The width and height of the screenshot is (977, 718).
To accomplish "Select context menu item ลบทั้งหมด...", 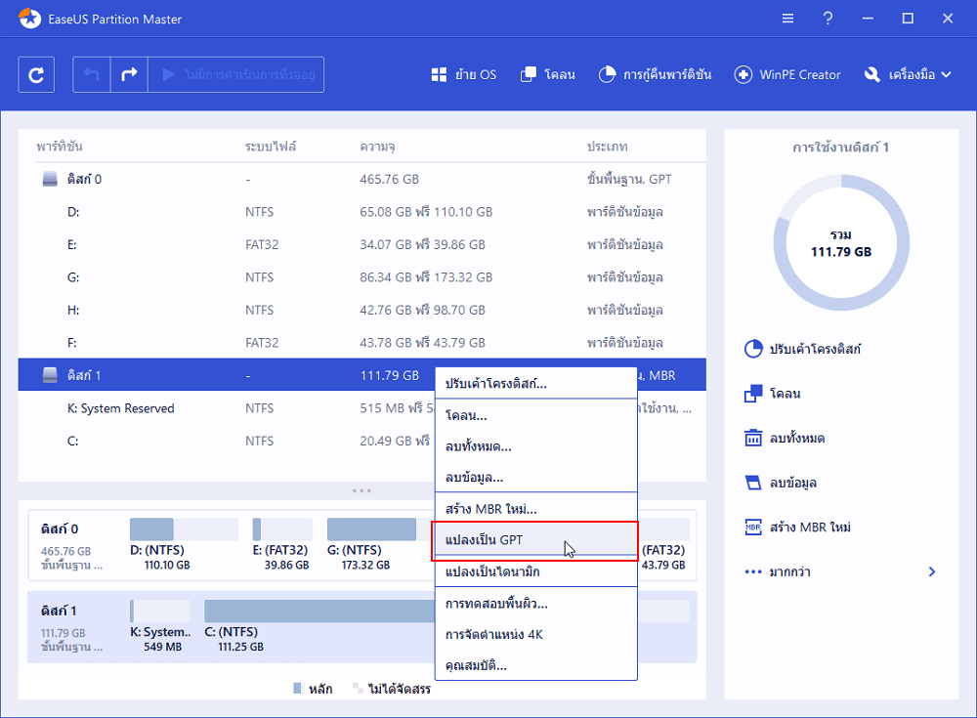I will (535, 446).
